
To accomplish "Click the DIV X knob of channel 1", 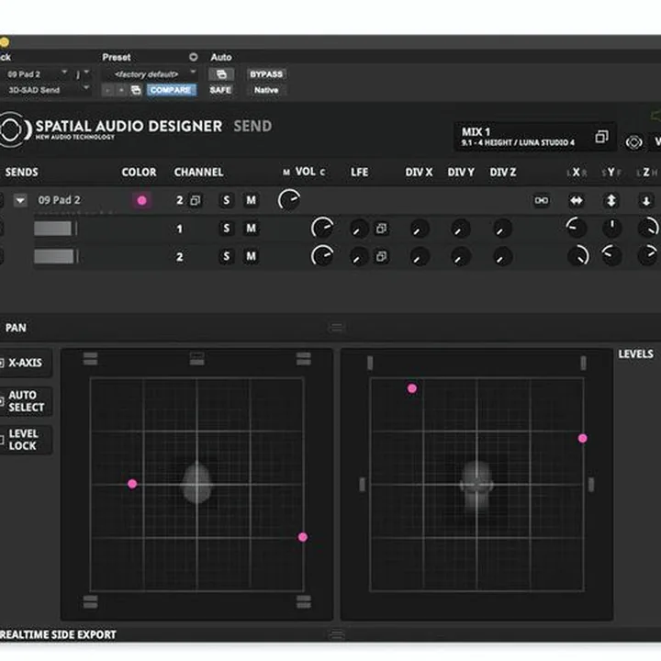I will (x=419, y=229).
